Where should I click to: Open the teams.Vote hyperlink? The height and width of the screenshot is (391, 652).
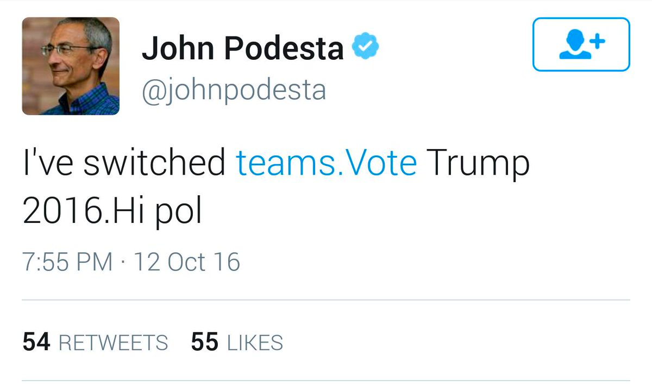click(x=327, y=162)
